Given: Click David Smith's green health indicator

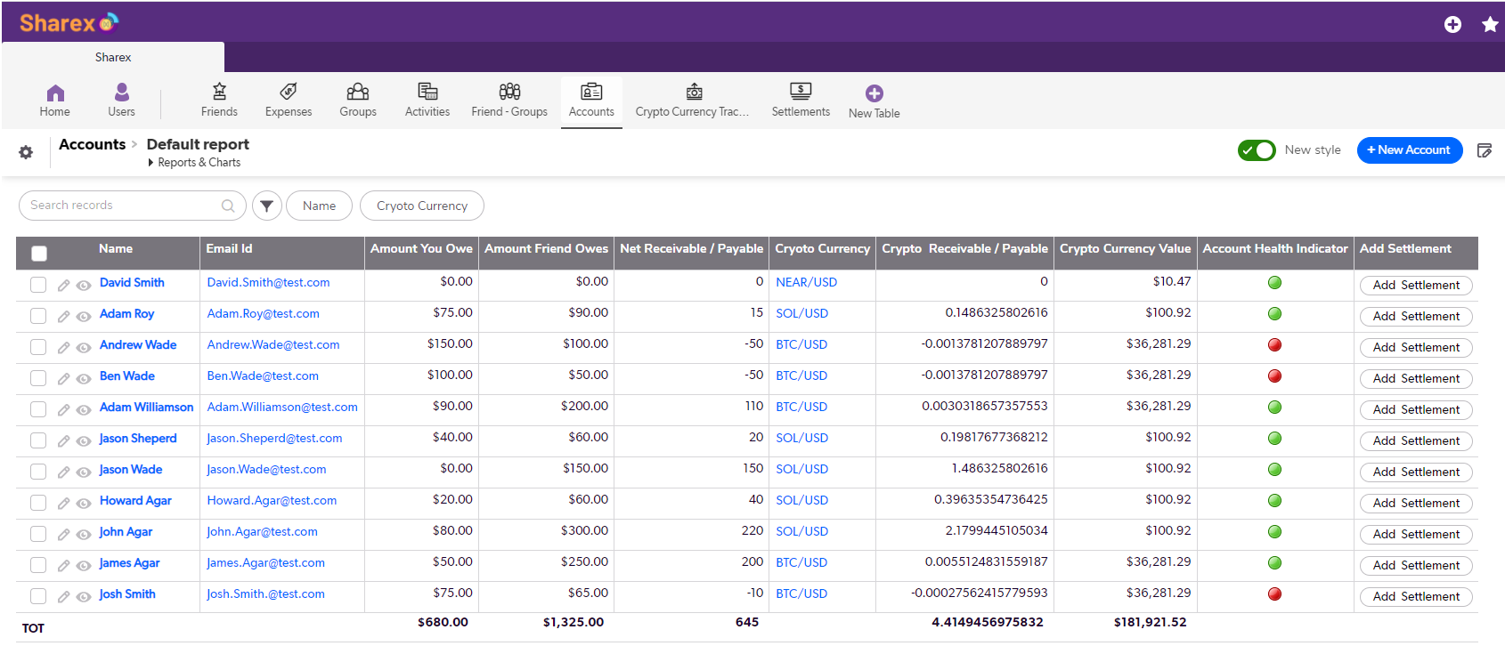Looking at the screenshot, I should [1274, 283].
